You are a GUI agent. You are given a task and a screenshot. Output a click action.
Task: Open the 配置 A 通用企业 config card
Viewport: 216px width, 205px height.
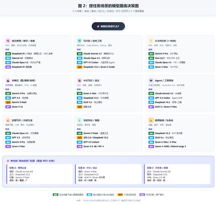click(39, 174)
